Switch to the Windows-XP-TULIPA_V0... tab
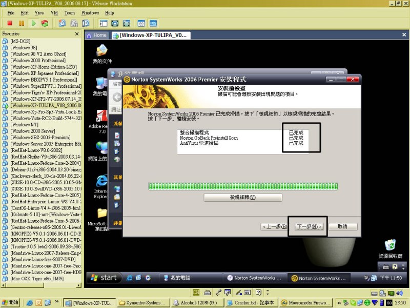Image resolution: width=410 pixels, height=308 pixels. [151, 35]
